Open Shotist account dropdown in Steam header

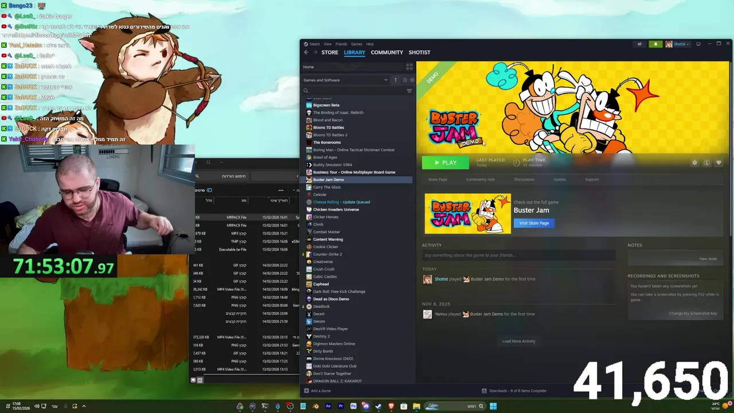click(681, 44)
